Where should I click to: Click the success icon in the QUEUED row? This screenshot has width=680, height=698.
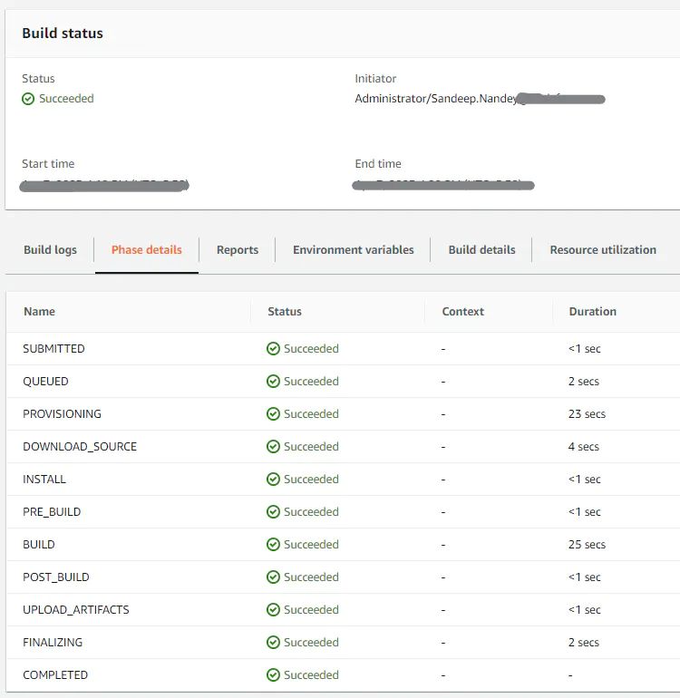point(273,382)
